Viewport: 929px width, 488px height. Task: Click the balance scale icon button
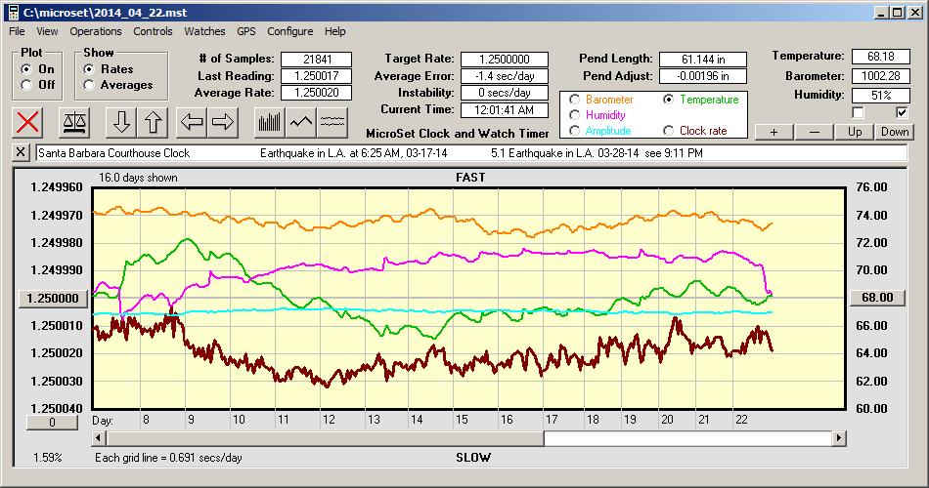[74, 122]
